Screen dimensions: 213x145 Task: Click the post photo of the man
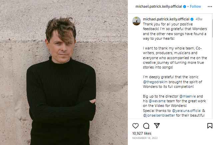click(64, 72)
